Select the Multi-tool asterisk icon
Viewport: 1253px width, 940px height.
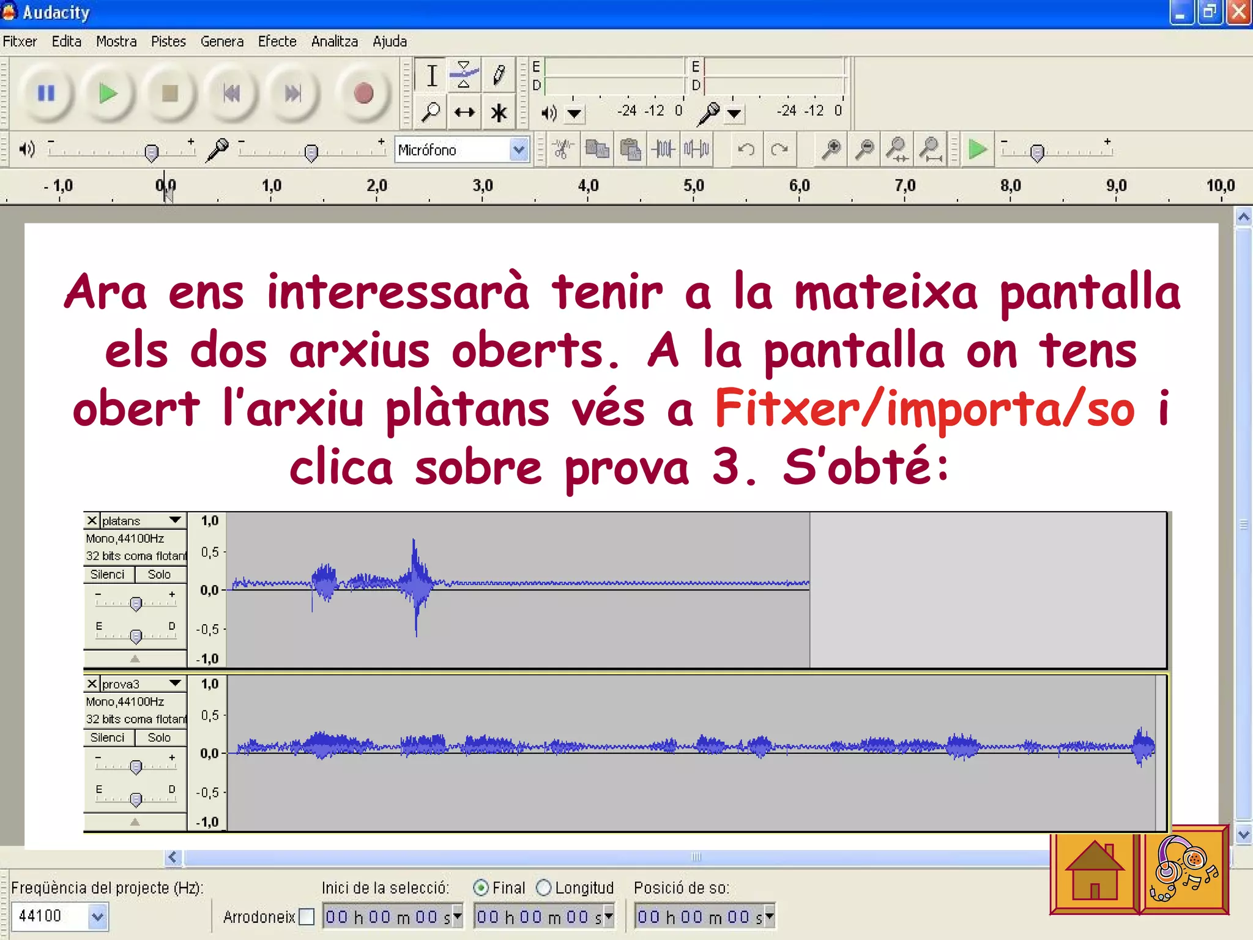coord(498,112)
